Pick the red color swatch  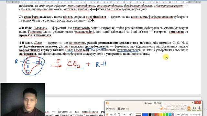click(x=155, y=115)
